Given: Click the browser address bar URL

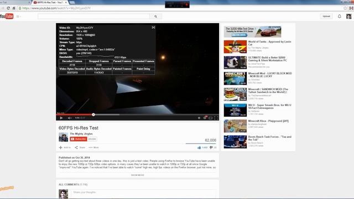Looking at the screenshot, I should tap(56, 8).
